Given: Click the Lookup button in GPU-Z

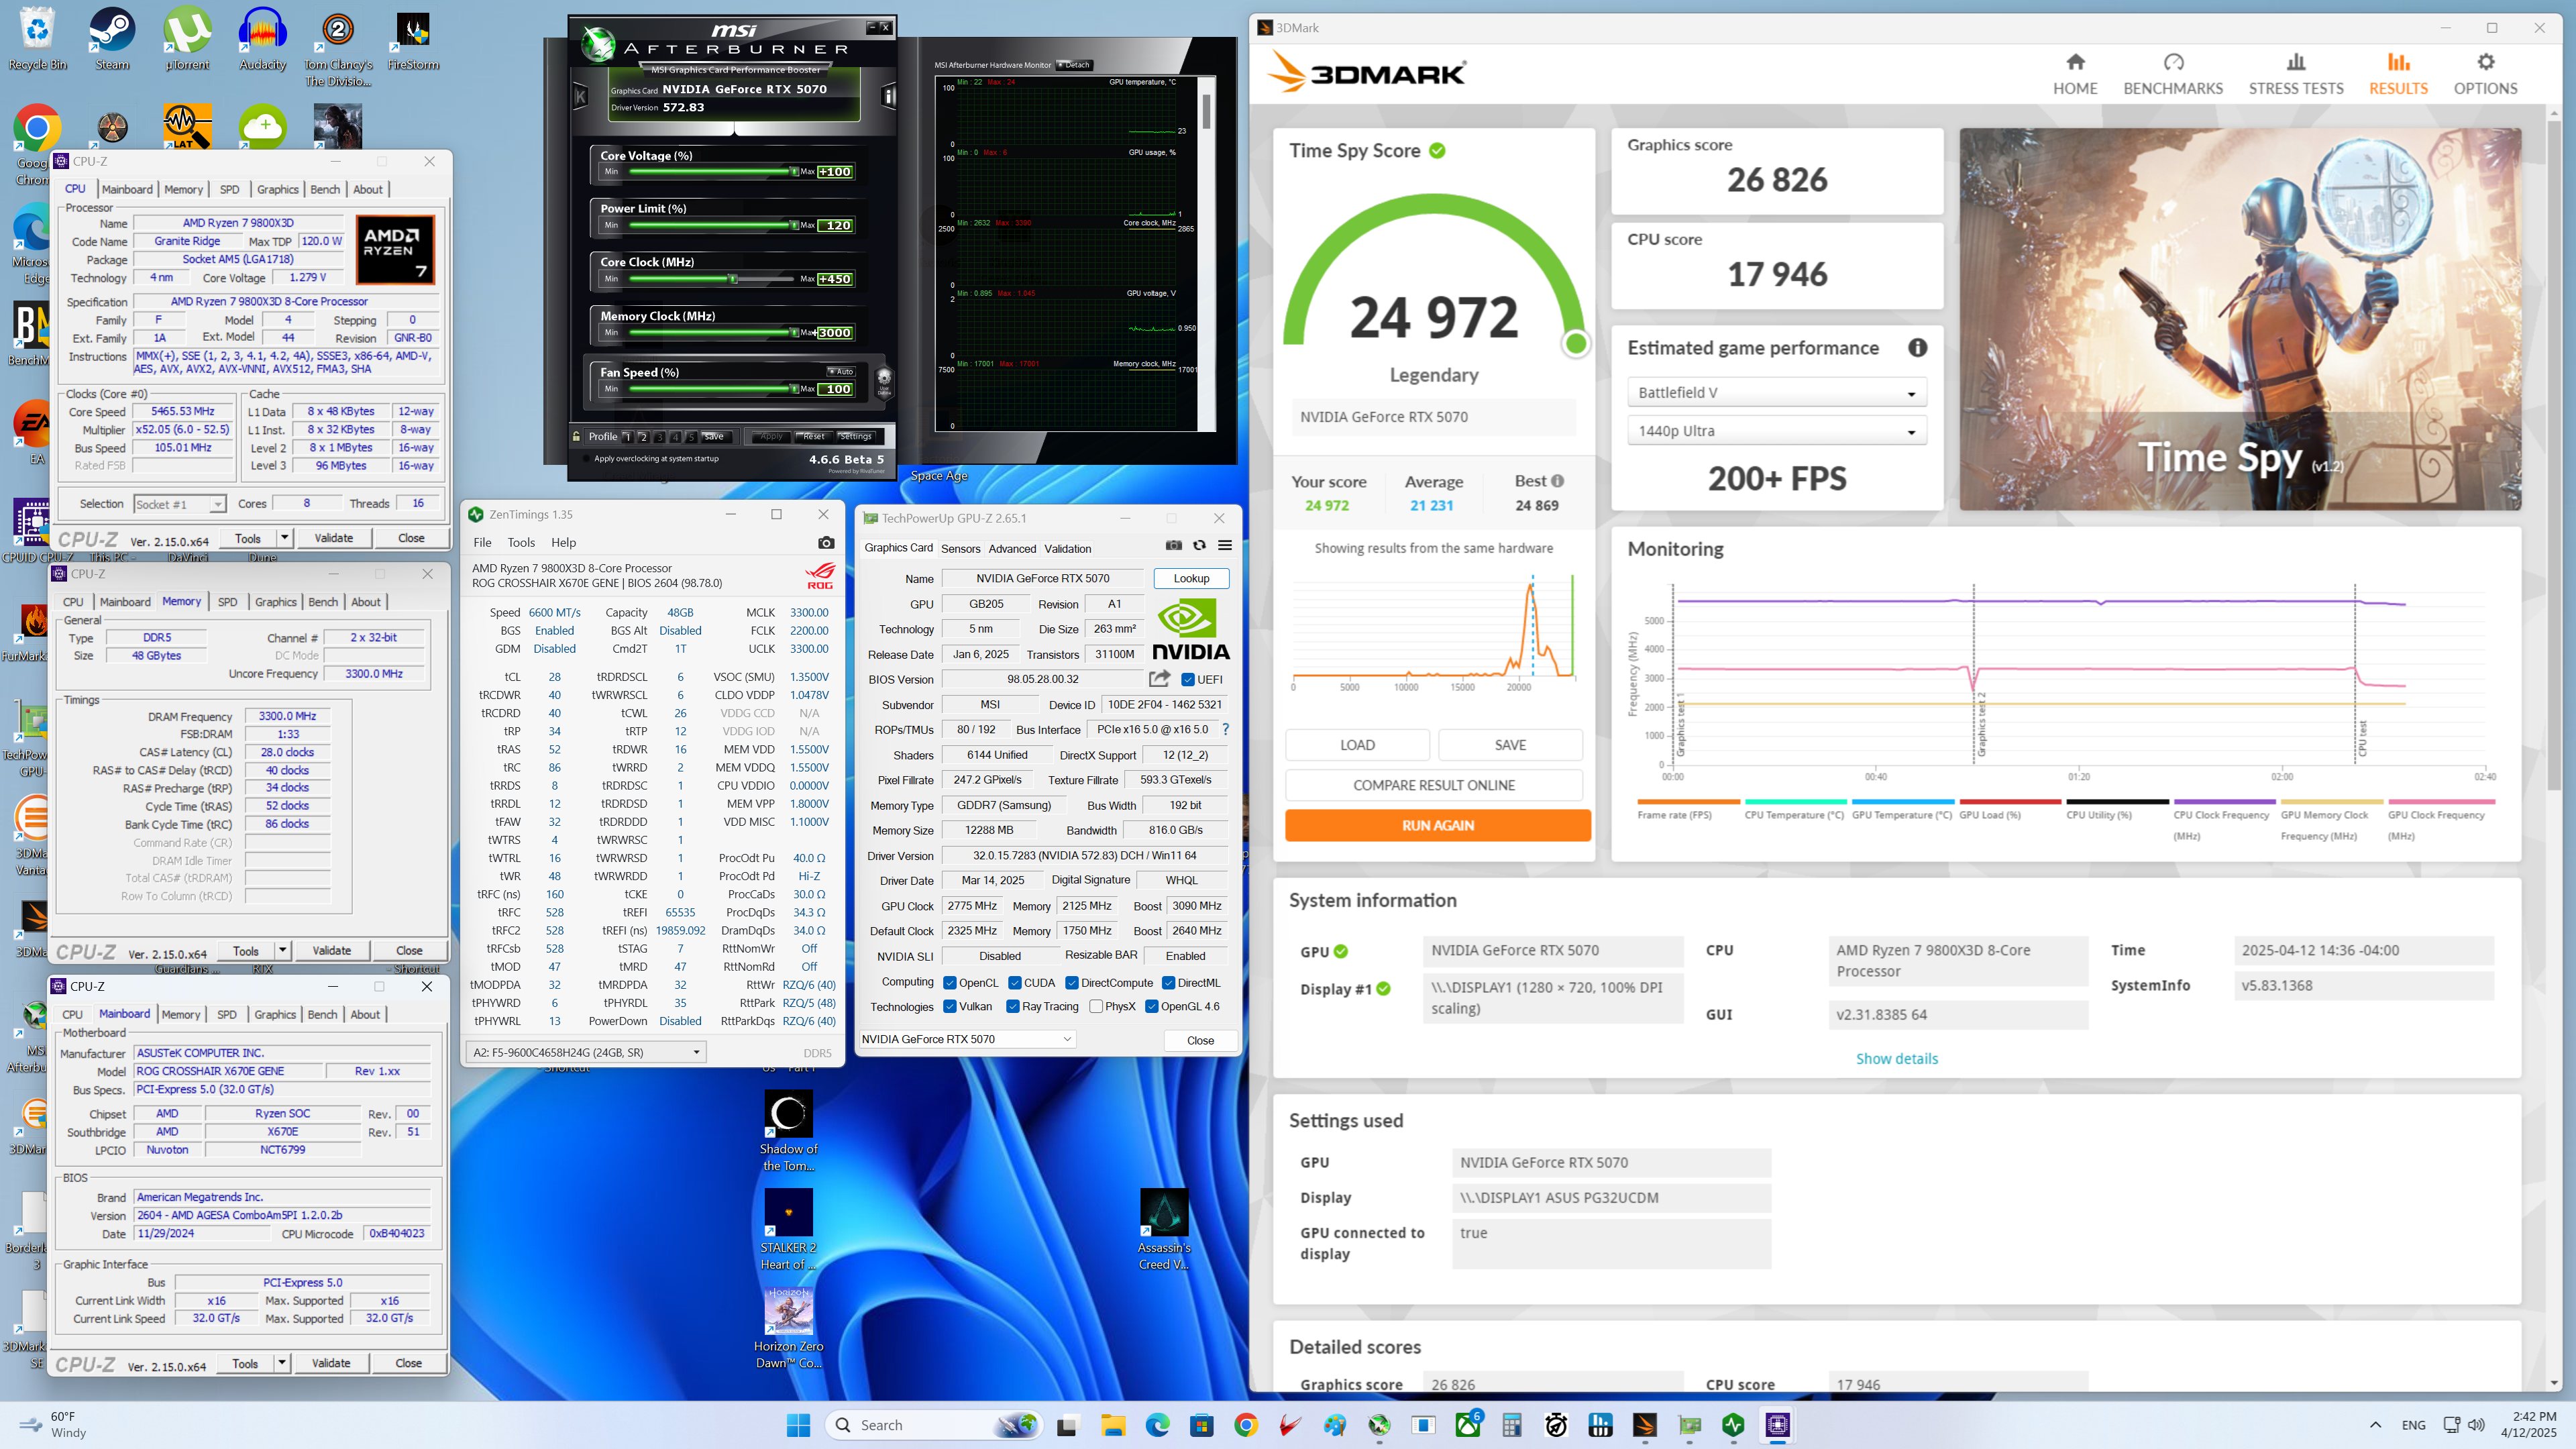Looking at the screenshot, I should pos(1191,578).
